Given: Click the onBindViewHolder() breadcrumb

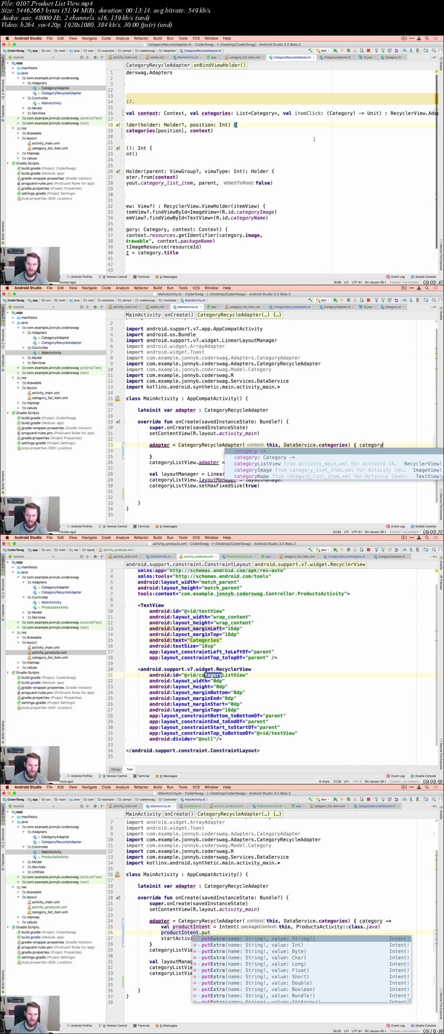Looking at the screenshot, I should point(219,66).
